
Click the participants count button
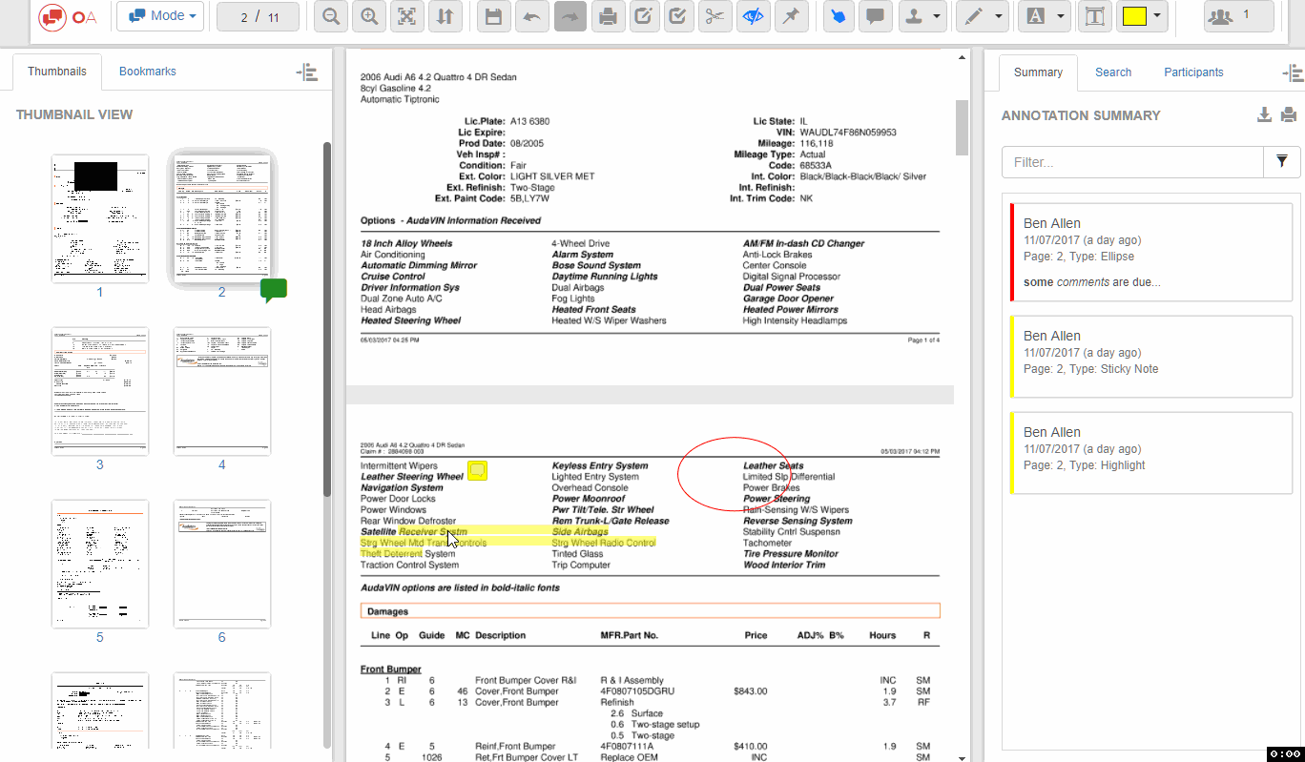pyautogui.click(x=1239, y=16)
